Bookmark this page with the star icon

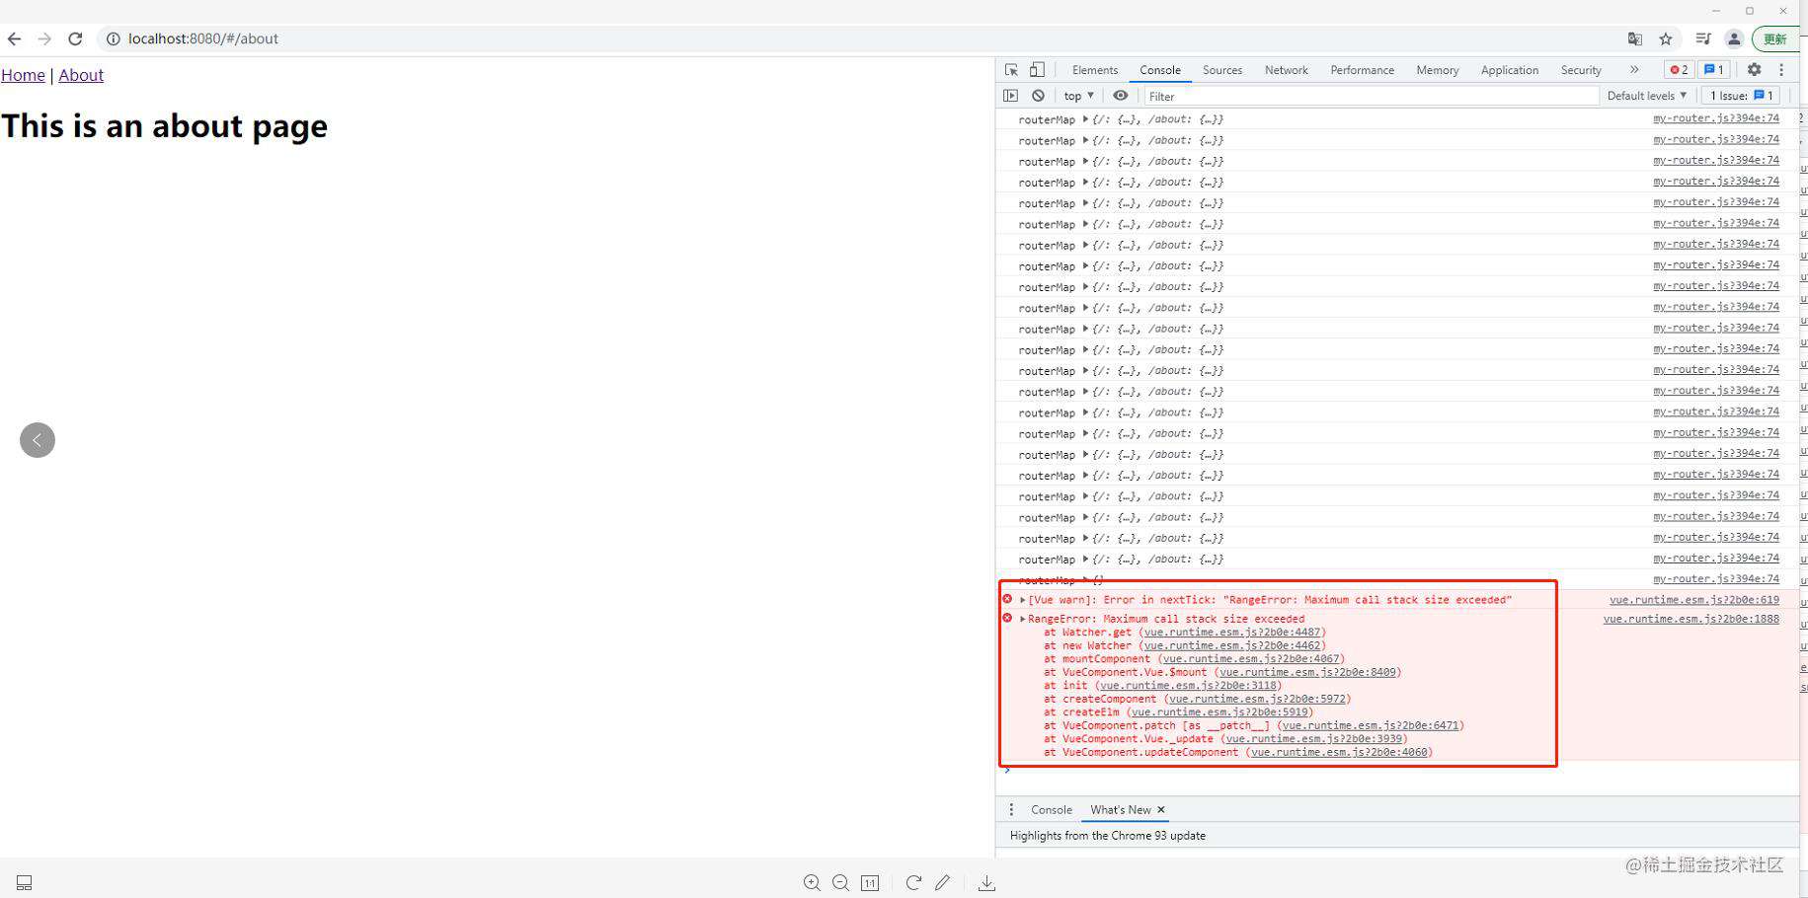(1666, 38)
